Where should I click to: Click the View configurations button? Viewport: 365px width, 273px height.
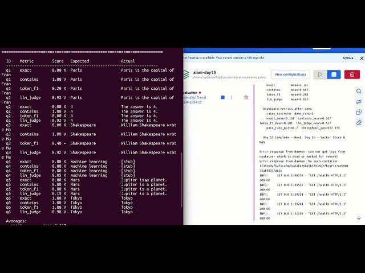click(x=290, y=75)
